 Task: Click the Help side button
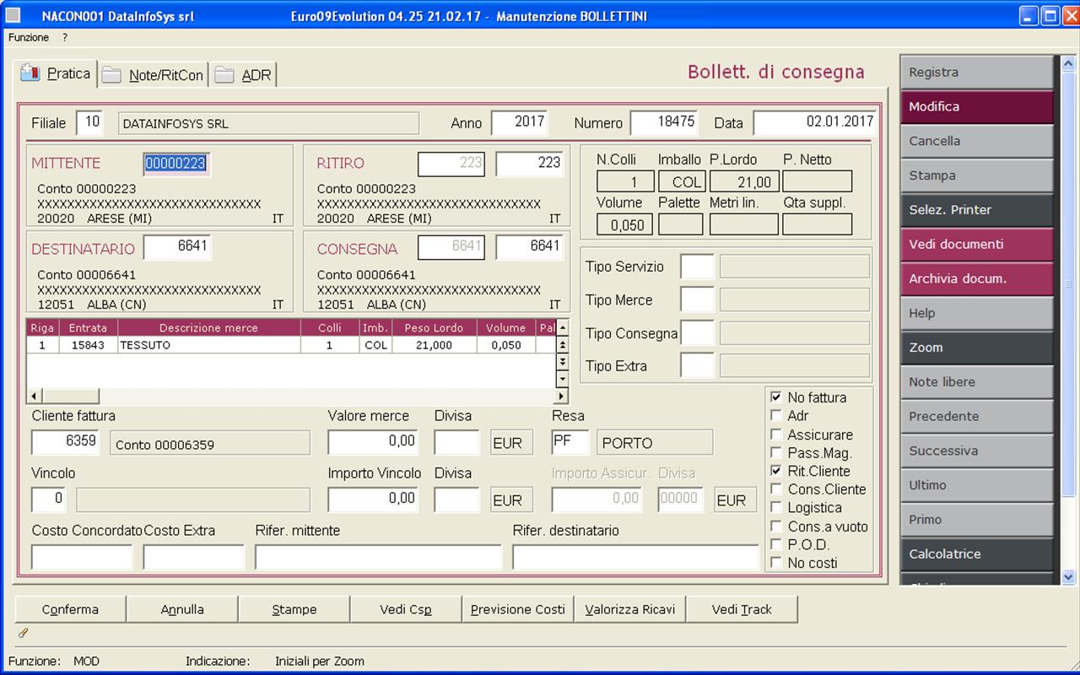pyautogui.click(x=976, y=313)
